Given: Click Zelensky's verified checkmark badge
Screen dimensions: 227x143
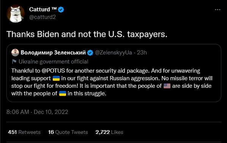Looking at the screenshot, I should point(90,53).
